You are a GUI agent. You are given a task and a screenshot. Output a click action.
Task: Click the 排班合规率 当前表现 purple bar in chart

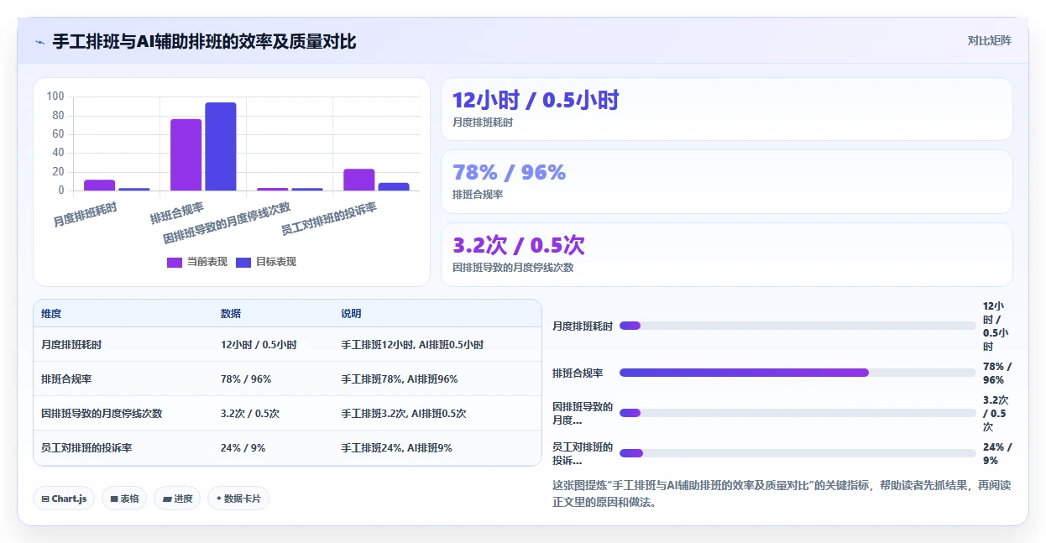(186, 155)
